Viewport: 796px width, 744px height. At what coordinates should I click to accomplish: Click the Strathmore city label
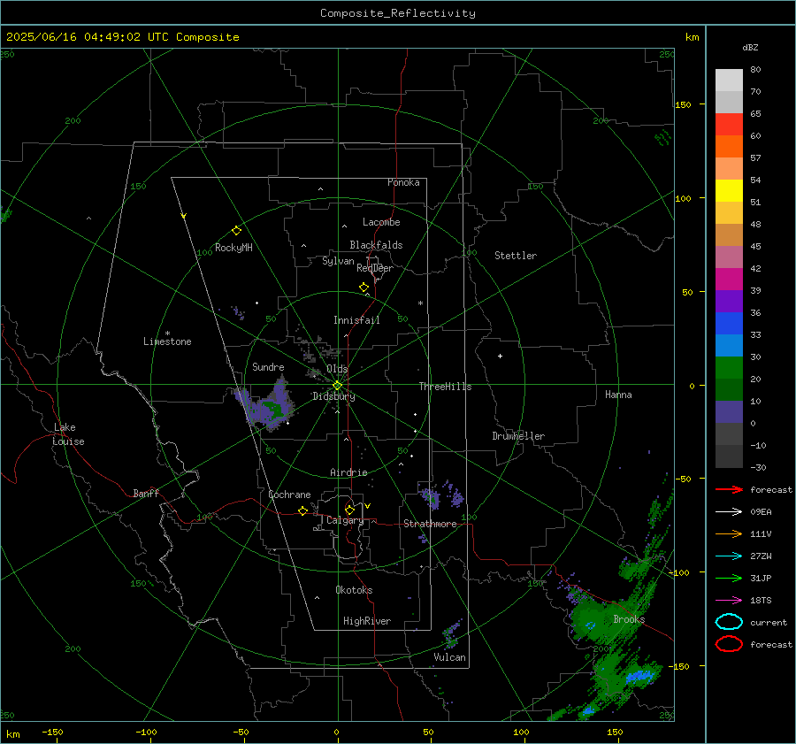point(430,524)
